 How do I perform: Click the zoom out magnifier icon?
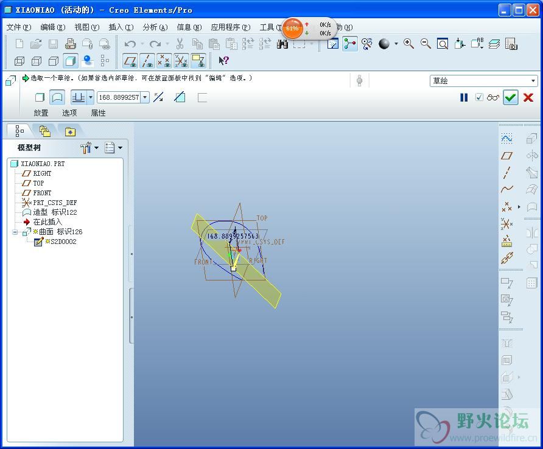[x=426, y=44]
